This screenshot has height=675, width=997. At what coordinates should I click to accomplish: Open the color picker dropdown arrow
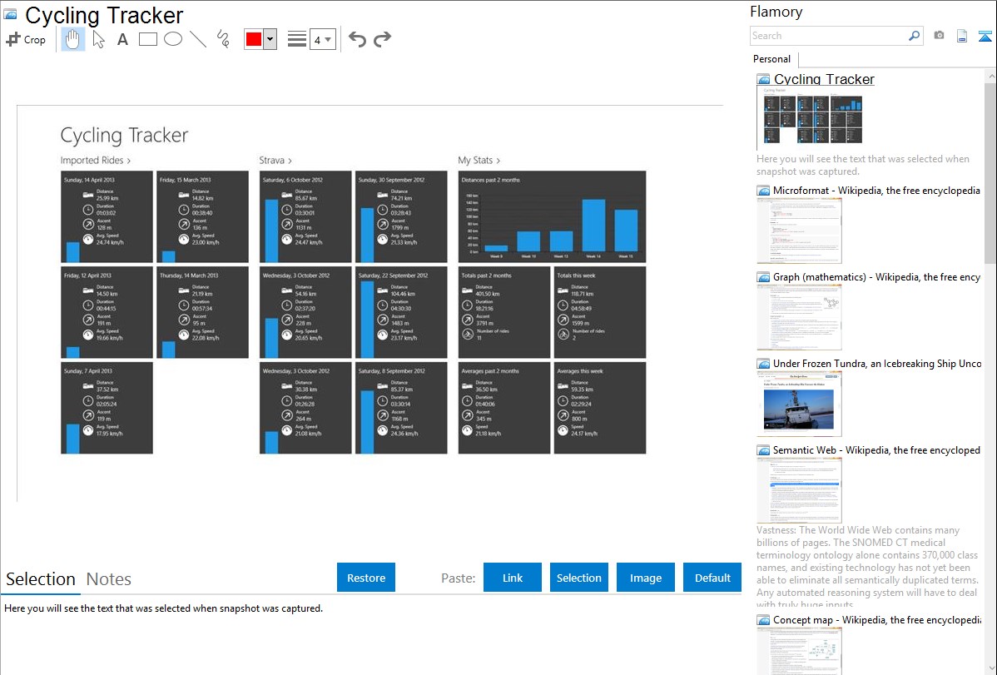(x=270, y=39)
